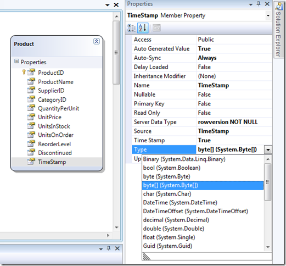Image resolution: width=286 pixels, height=266 pixels.
Task: Select Guid (System.Guid) type
Action: 203,246
